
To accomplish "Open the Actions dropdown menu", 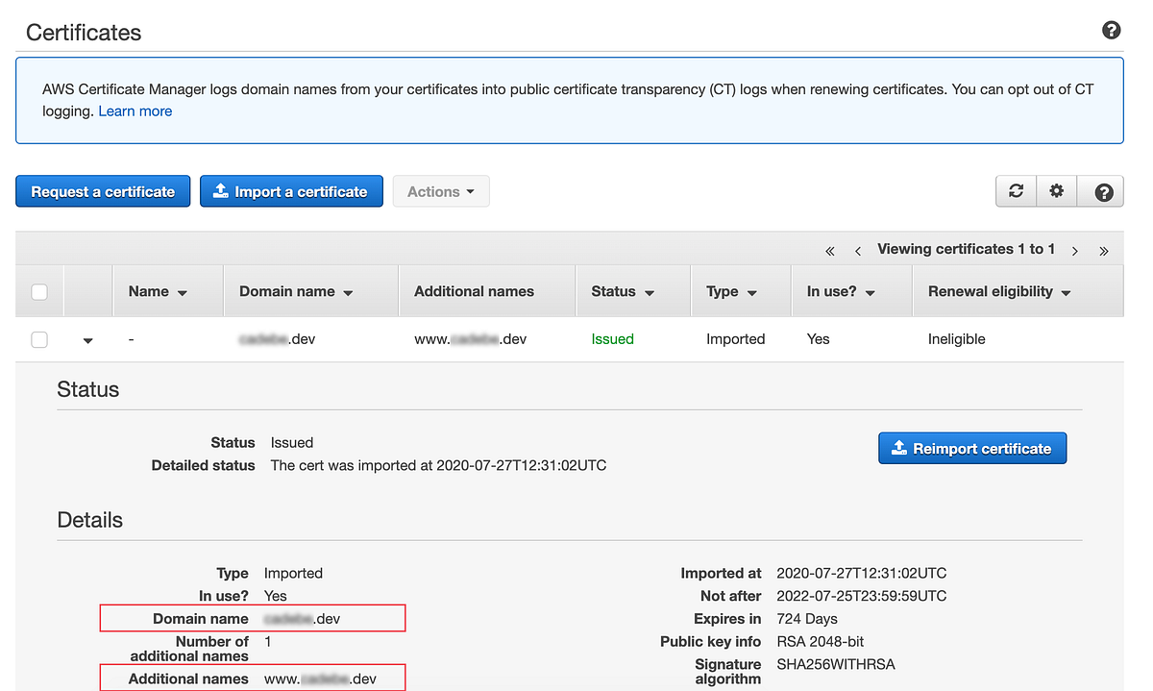I will pos(441,190).
